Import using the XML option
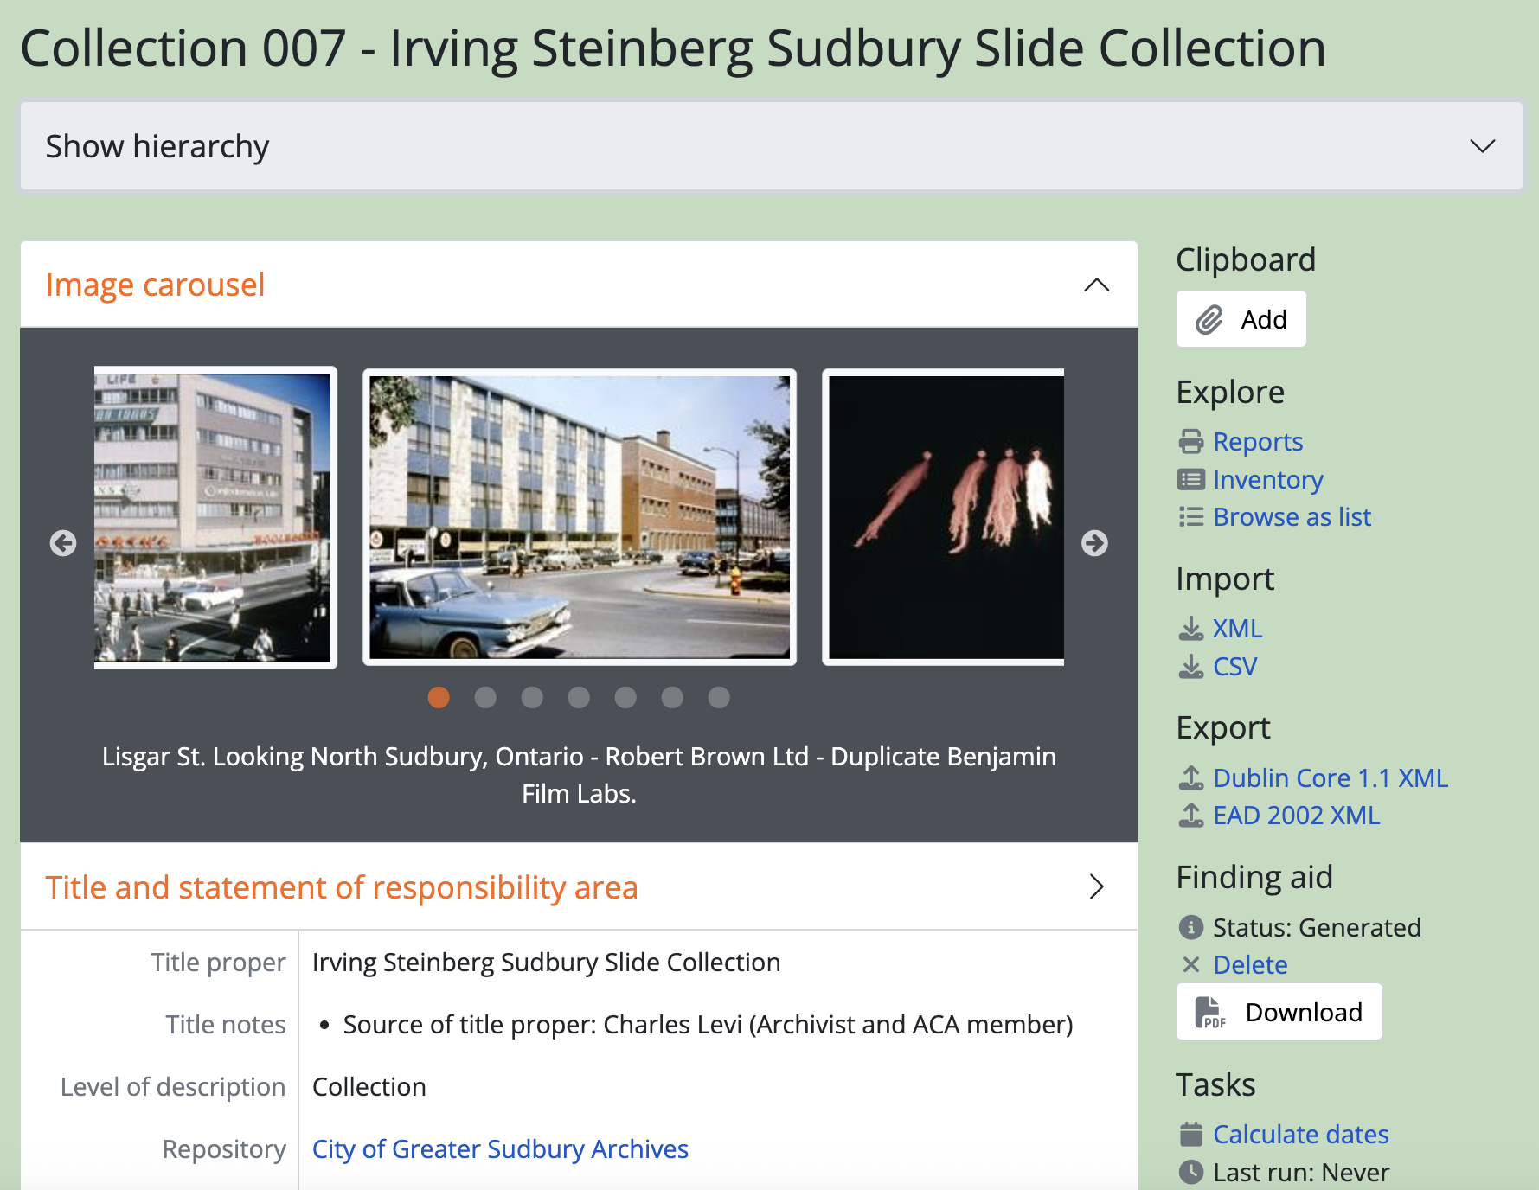This screenshot has height=1190, width=1539. (1237, 629)
